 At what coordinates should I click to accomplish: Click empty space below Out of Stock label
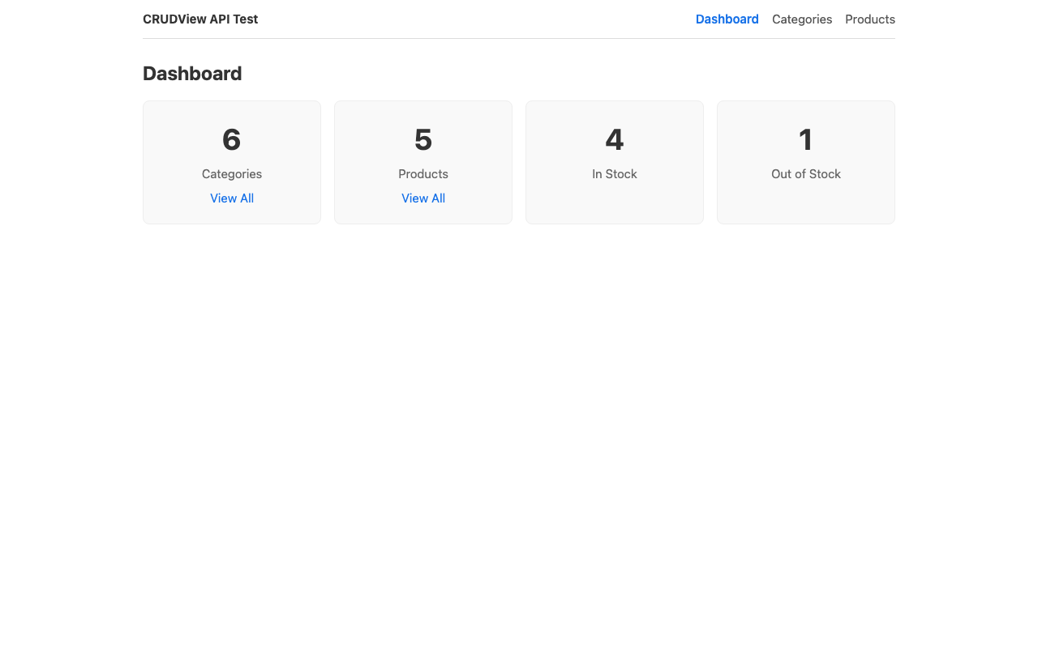pyautogui.click(x=805, y=202)
